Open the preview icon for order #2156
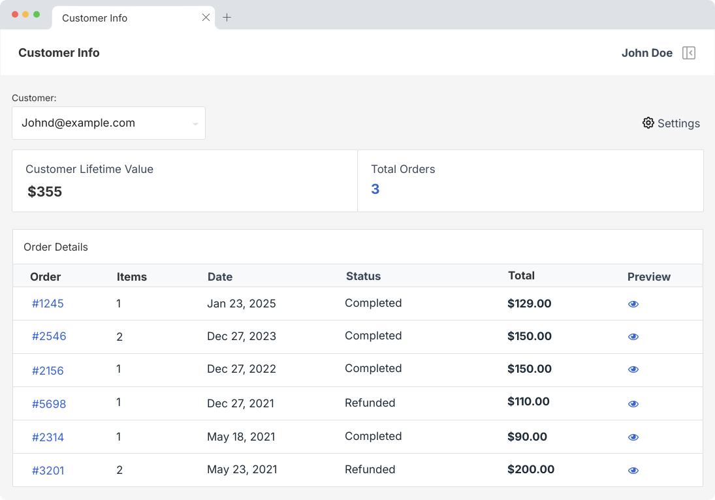This screenshot has width=715, height=500. click(x=633, y=369)
